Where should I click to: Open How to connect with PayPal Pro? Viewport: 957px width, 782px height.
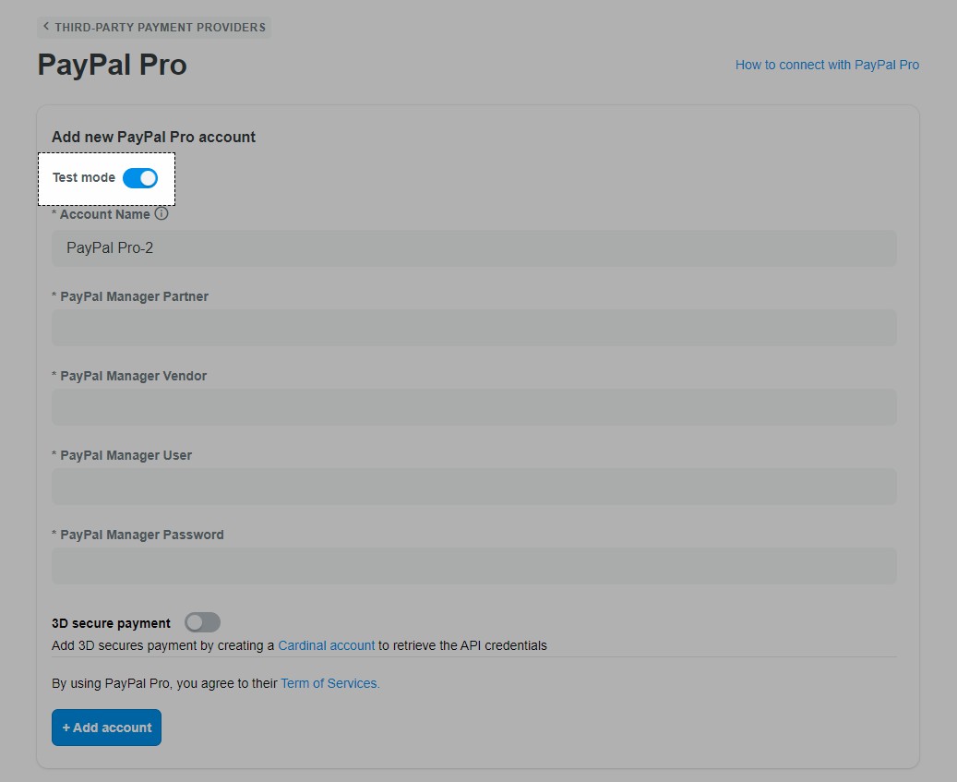pos(827,65)
